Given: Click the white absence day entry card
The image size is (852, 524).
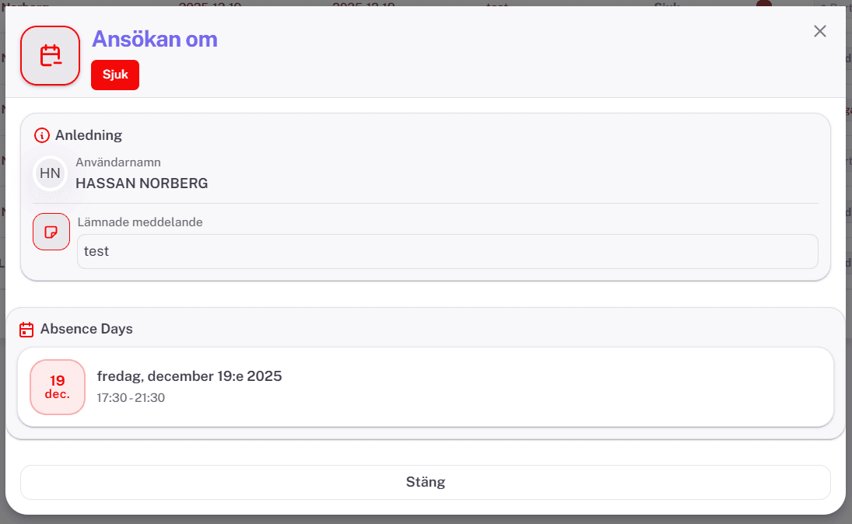Looking at the screenshot, I should (x=545, y=387).
